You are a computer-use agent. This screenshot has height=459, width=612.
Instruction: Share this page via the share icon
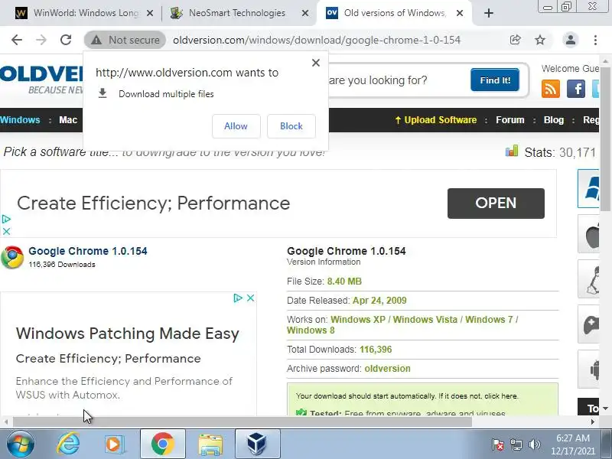[x=515, y=40]
